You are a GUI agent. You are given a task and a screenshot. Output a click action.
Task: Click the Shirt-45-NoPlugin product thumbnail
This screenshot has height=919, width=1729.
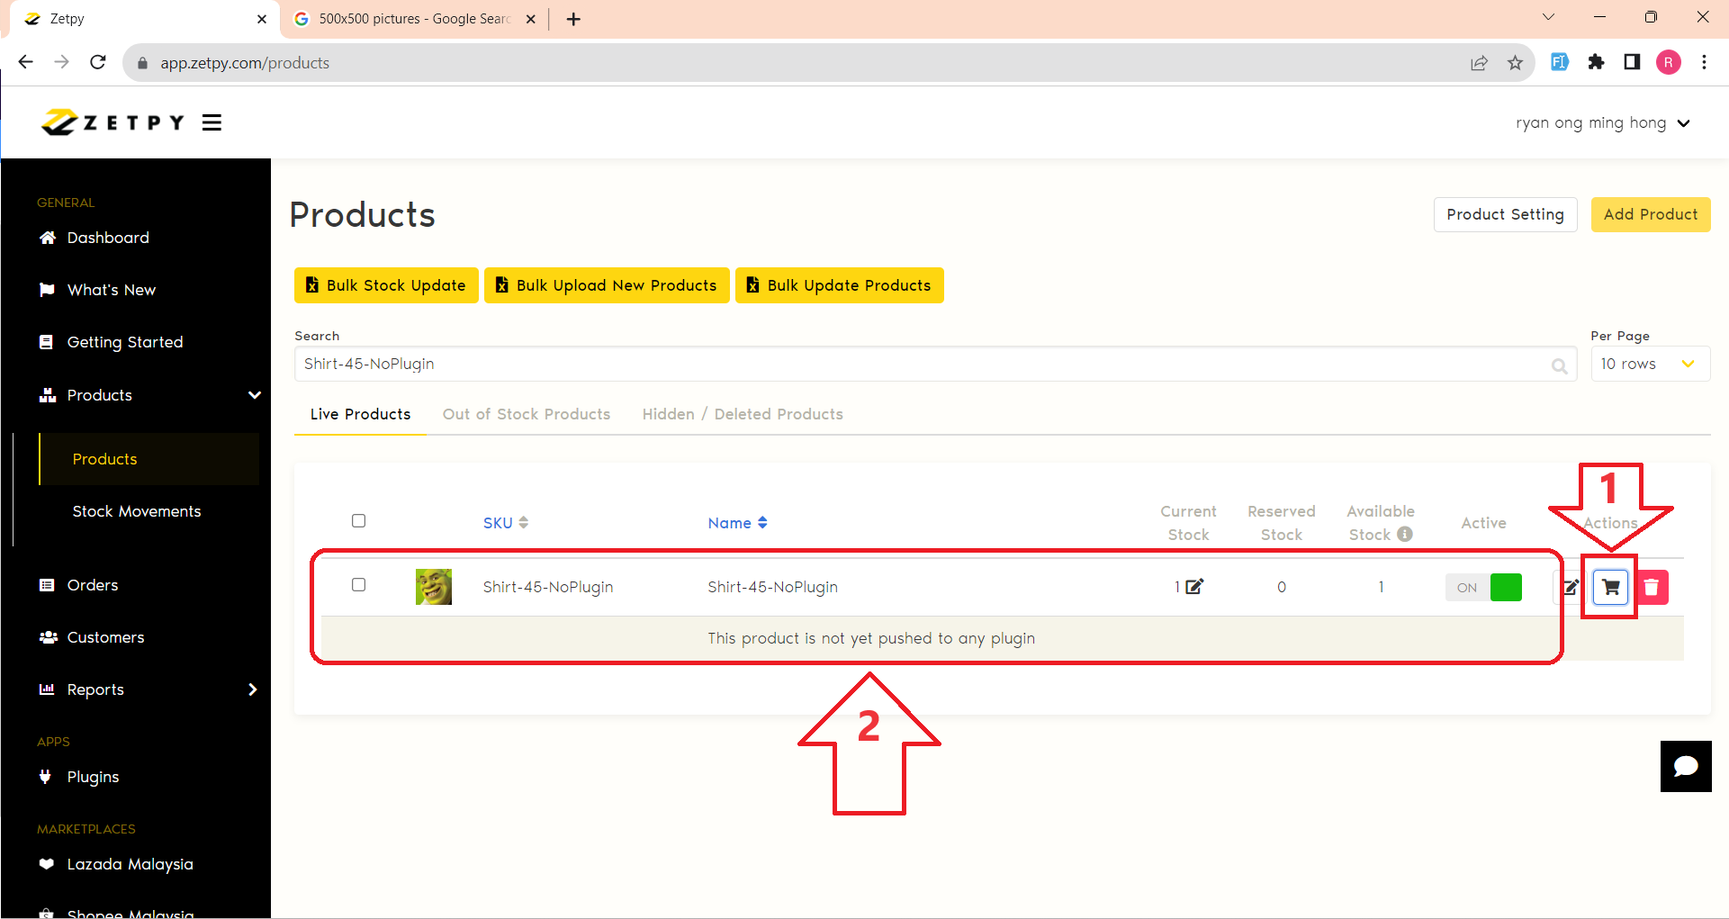tap(434, 587)
